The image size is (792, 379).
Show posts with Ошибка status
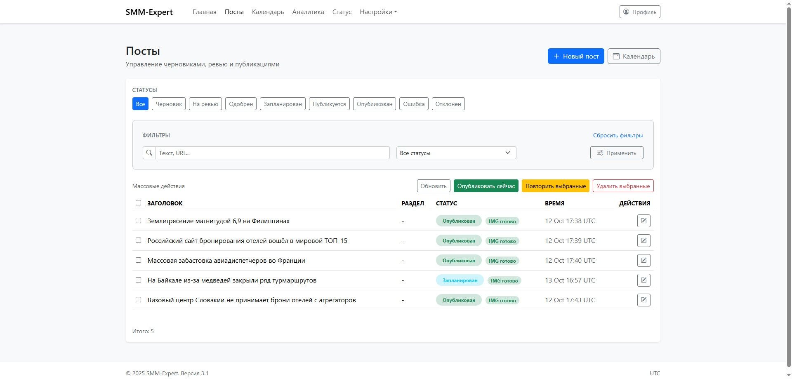[414, 104]
